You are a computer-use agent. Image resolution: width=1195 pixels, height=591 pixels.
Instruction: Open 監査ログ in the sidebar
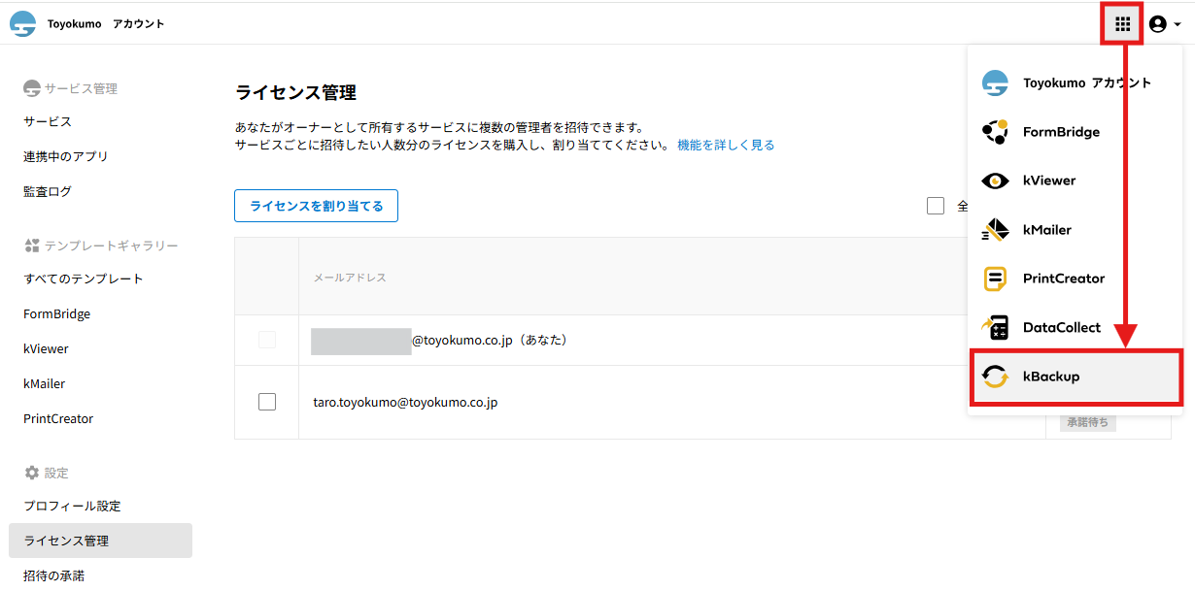point(48,191)
